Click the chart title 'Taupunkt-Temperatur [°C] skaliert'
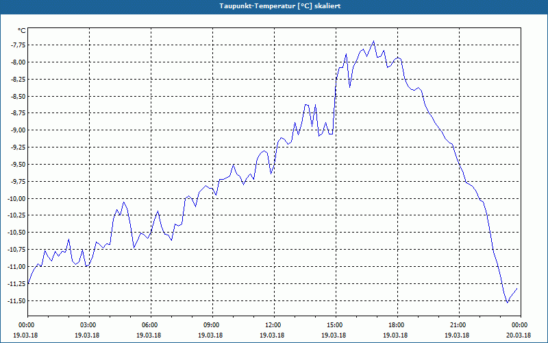Viewport: 548px width, 343px height. [280, 6]
